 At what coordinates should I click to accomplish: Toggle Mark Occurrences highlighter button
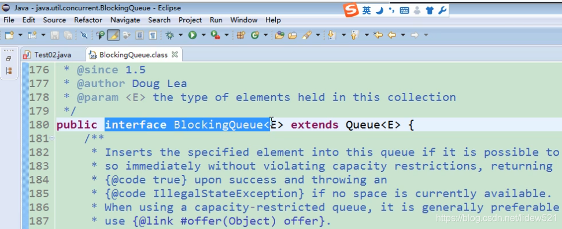[113, 35]
